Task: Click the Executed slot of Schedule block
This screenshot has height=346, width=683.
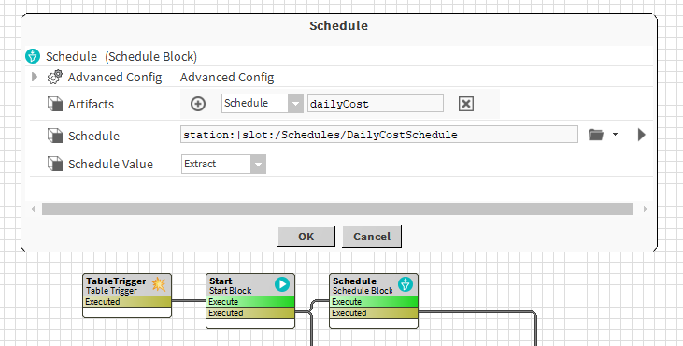Action: pyautogui.click(x=374, y=313)
